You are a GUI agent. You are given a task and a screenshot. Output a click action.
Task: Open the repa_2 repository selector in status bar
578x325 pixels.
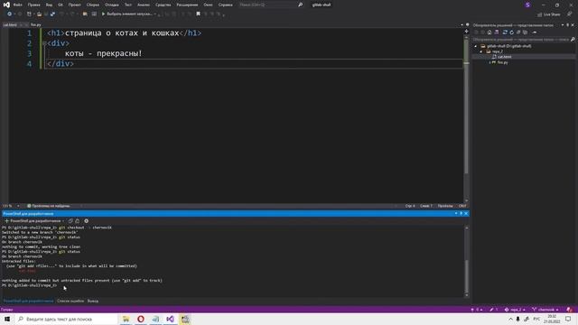click(x=515, y=310)
